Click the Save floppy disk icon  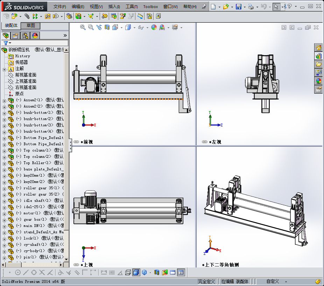click(239, 7)
